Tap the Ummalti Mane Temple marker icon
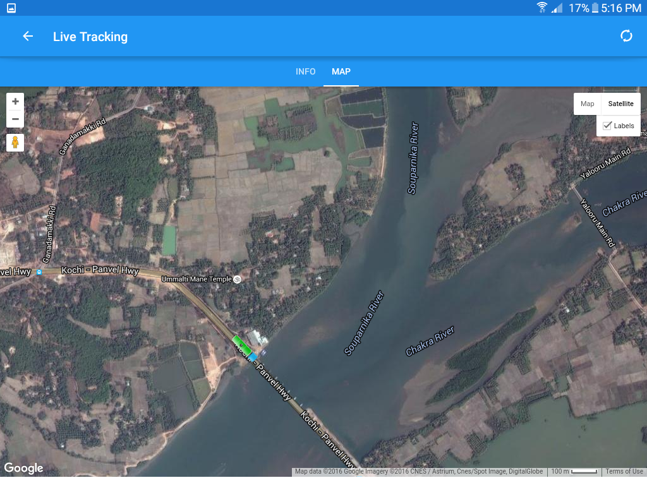The image size is (647, 485). tap(238, 279)
